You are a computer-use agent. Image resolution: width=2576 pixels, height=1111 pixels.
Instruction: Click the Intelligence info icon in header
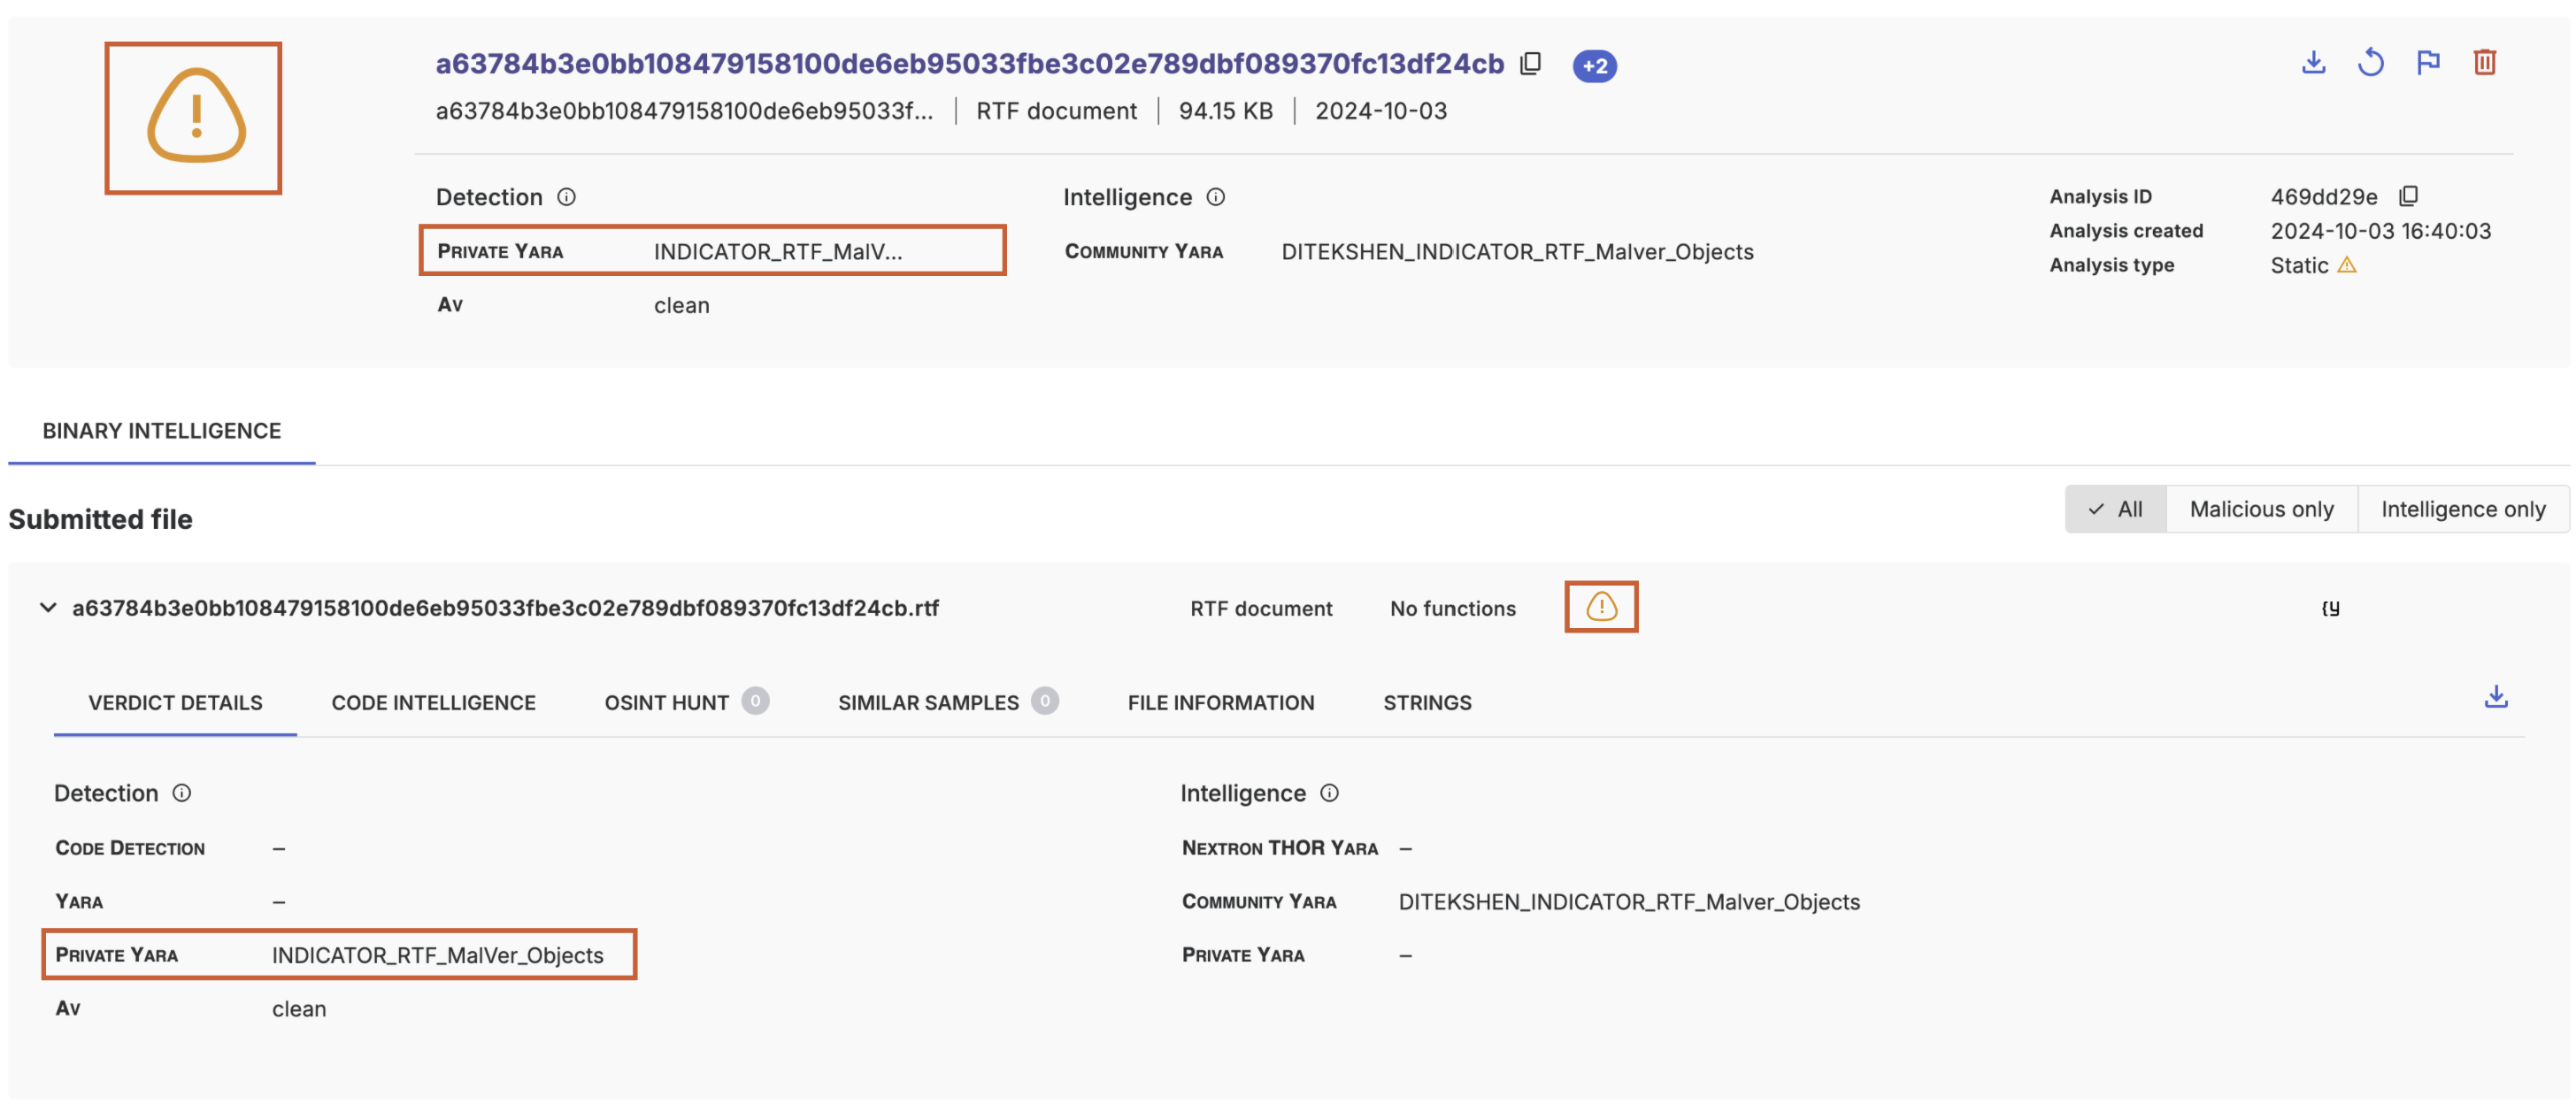click(x=1216, y=197)
